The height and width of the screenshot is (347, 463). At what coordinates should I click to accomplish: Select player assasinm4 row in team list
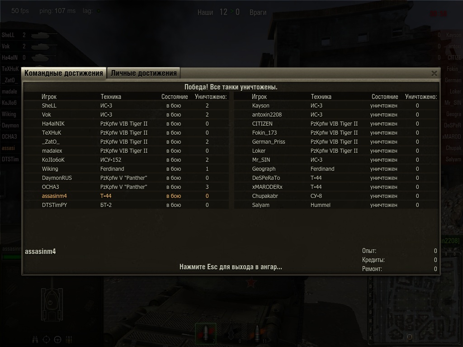[127, 196]
